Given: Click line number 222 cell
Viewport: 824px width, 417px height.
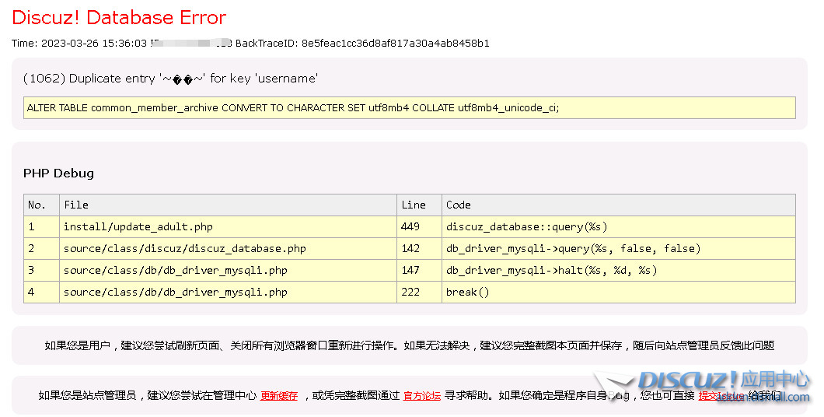Looking at the screenshot, I should click(410, 293).
